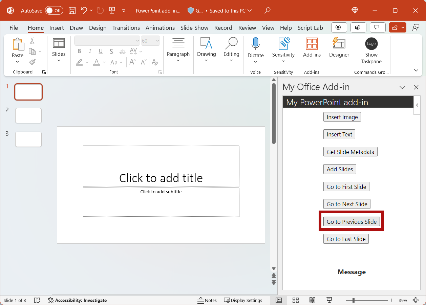
Task: Select slide 3 thumbnail
Action: pyautogui.click(x=28, y=139)
